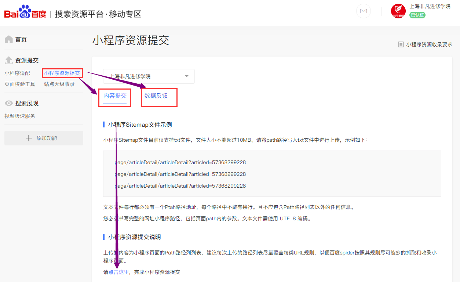Click the 搜索资源平台·移动专区 title
This screenshot has height=282, width=460.
(x=98, y=14)
